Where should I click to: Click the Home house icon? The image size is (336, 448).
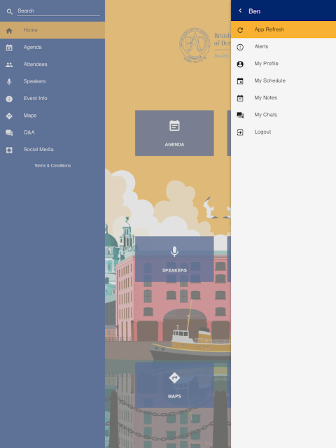[9, 31]
